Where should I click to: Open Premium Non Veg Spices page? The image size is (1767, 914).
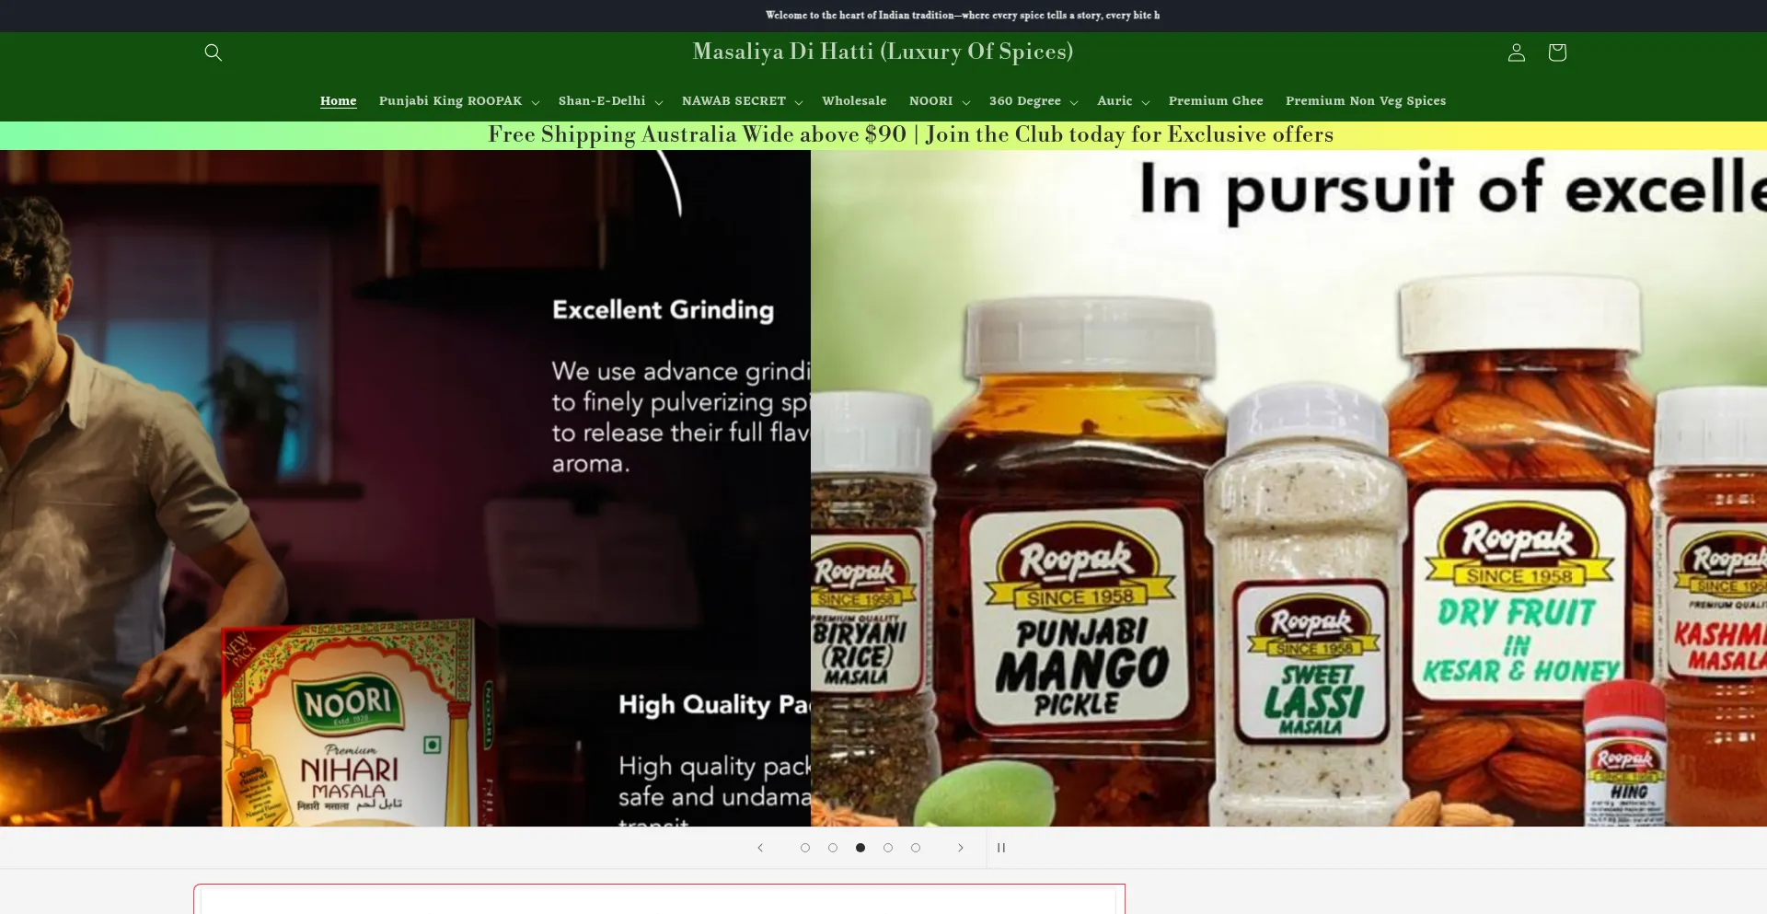(1366, 101)
